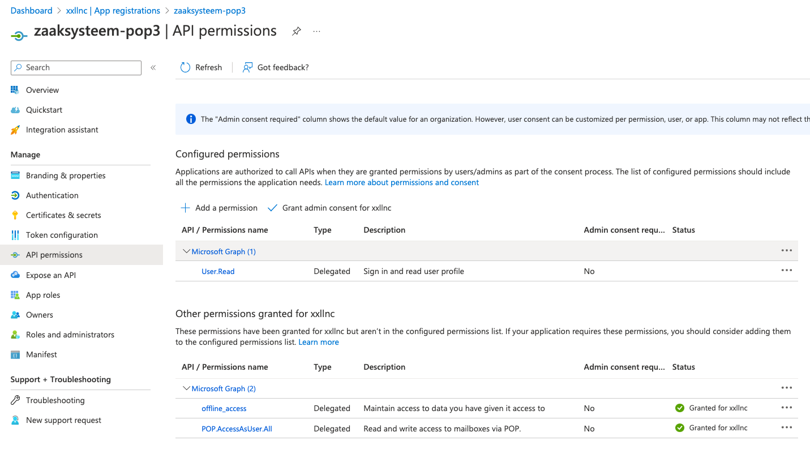The height and width of the screenshot is (449, 810).
Task: Click the Got feedback person icon
Action: point(247,67)
